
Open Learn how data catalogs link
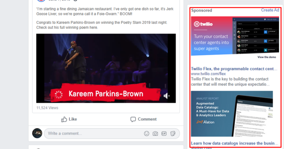[234, 143]
